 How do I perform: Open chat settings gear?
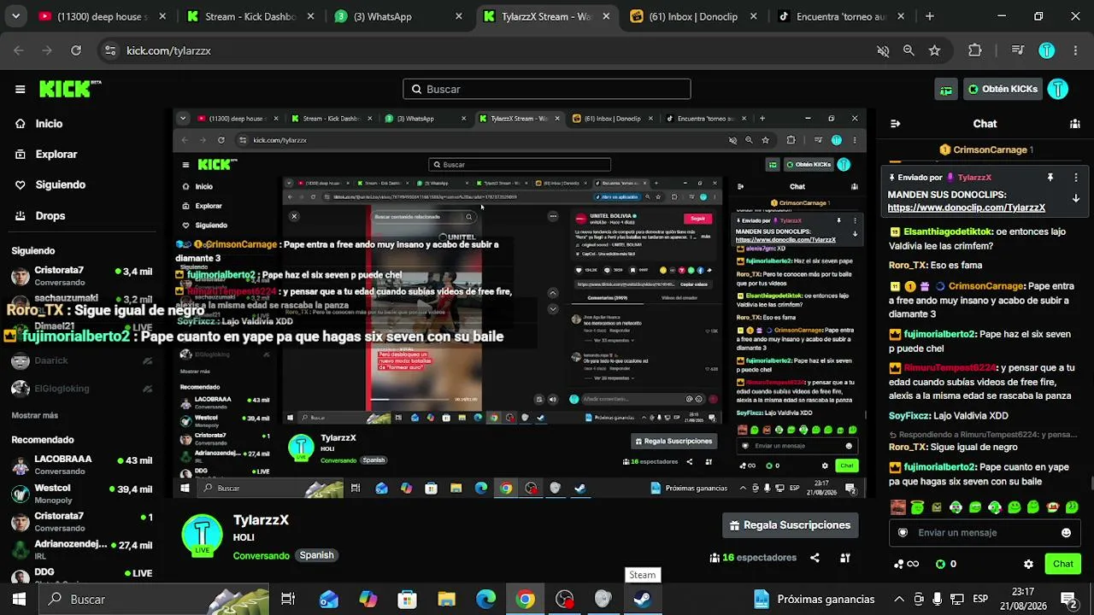(1028, 564)
